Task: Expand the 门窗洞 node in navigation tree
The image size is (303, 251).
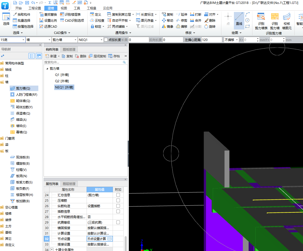Action: pos(2,139)
